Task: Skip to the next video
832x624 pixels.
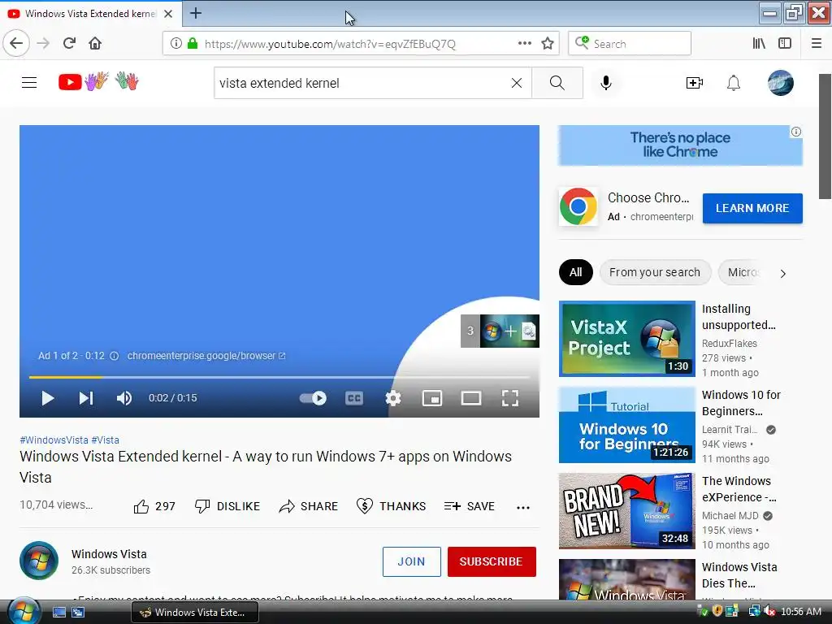Action: [x=86, y=398]
